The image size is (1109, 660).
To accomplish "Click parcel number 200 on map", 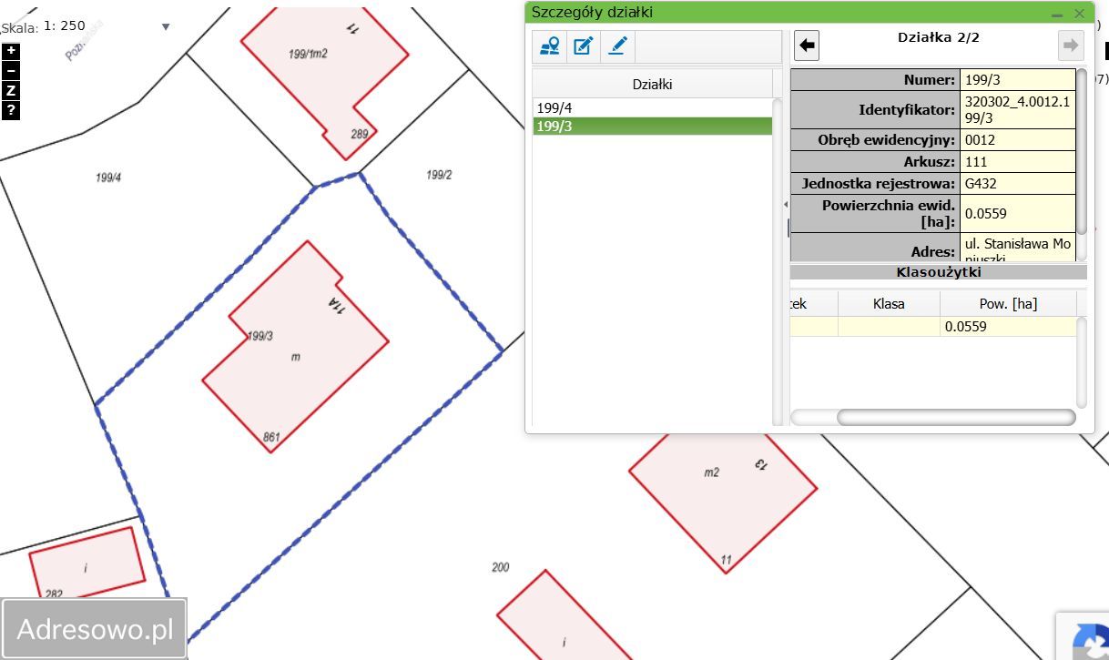I will (x=500, y=567).
